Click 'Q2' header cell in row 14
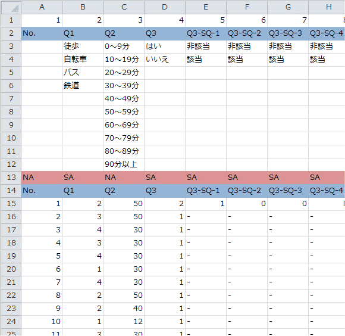This screenshot has height=336, width=345. (x=124, y=191)
